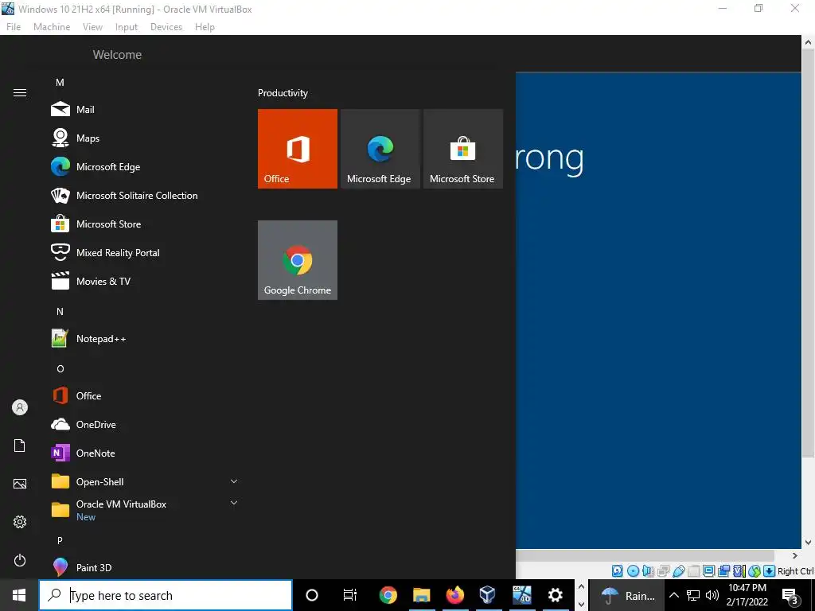This screenshot has width=815, height=611.
Task: Click the letter N section header
Action: 60,312
